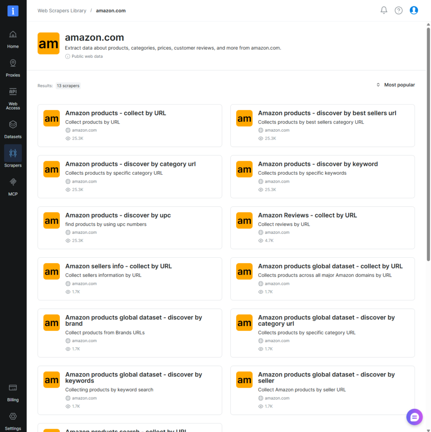Screen dimensions: 431x432
Task: Go back to Web Scrapers Library breadcrumb
Action: coord(62,11)
